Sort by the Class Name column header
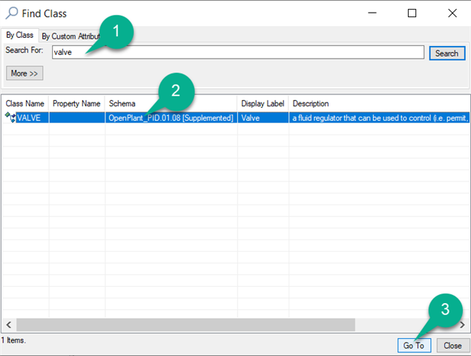The image size is (471, 356). 25,103
